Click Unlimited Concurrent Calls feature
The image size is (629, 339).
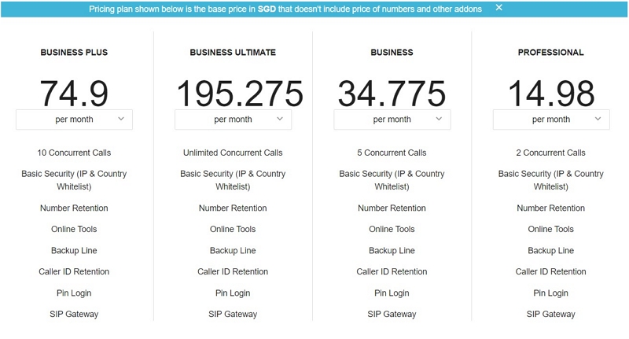point(233,153)
